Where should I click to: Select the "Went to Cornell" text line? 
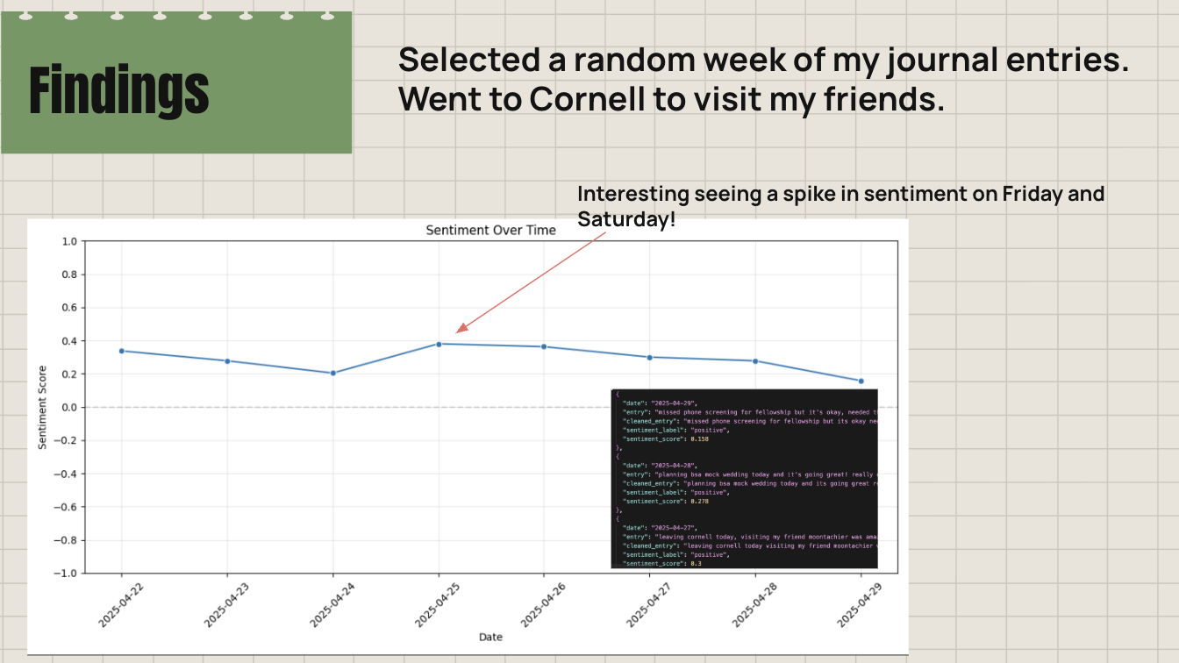coord(671,99)
